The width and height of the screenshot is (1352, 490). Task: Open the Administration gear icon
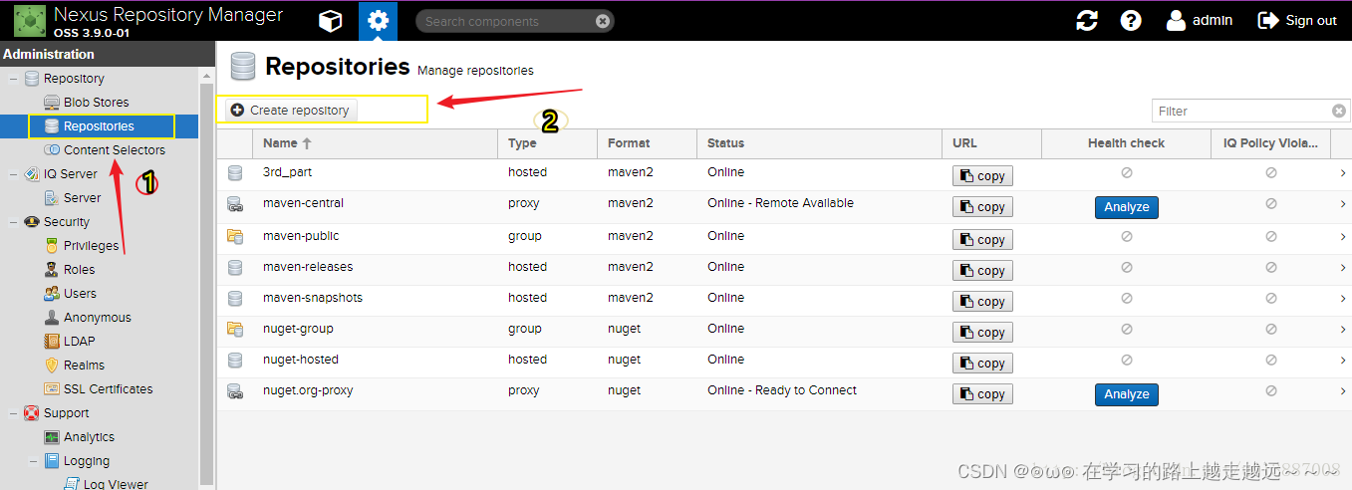[x=378, y=21]
